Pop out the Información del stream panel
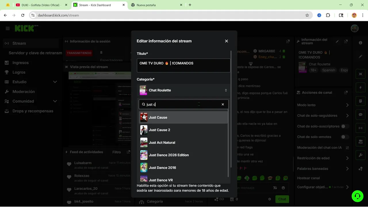The image size is (368, 207). (346, 42)
